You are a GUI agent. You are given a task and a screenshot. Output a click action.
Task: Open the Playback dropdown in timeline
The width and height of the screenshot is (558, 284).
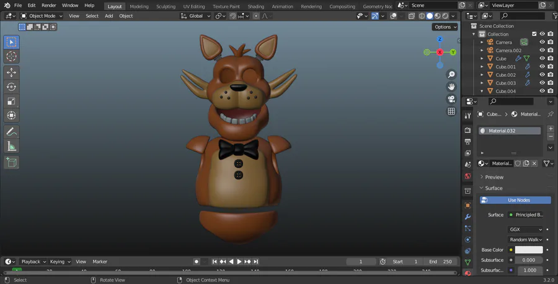point(33,262)
